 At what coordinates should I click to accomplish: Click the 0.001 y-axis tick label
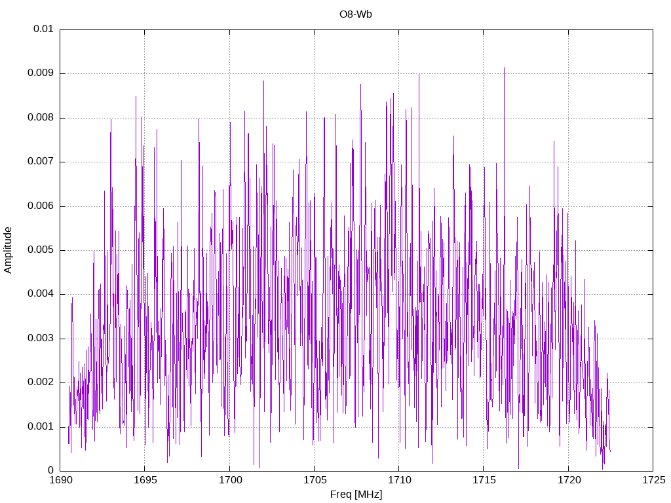(41, 426)
